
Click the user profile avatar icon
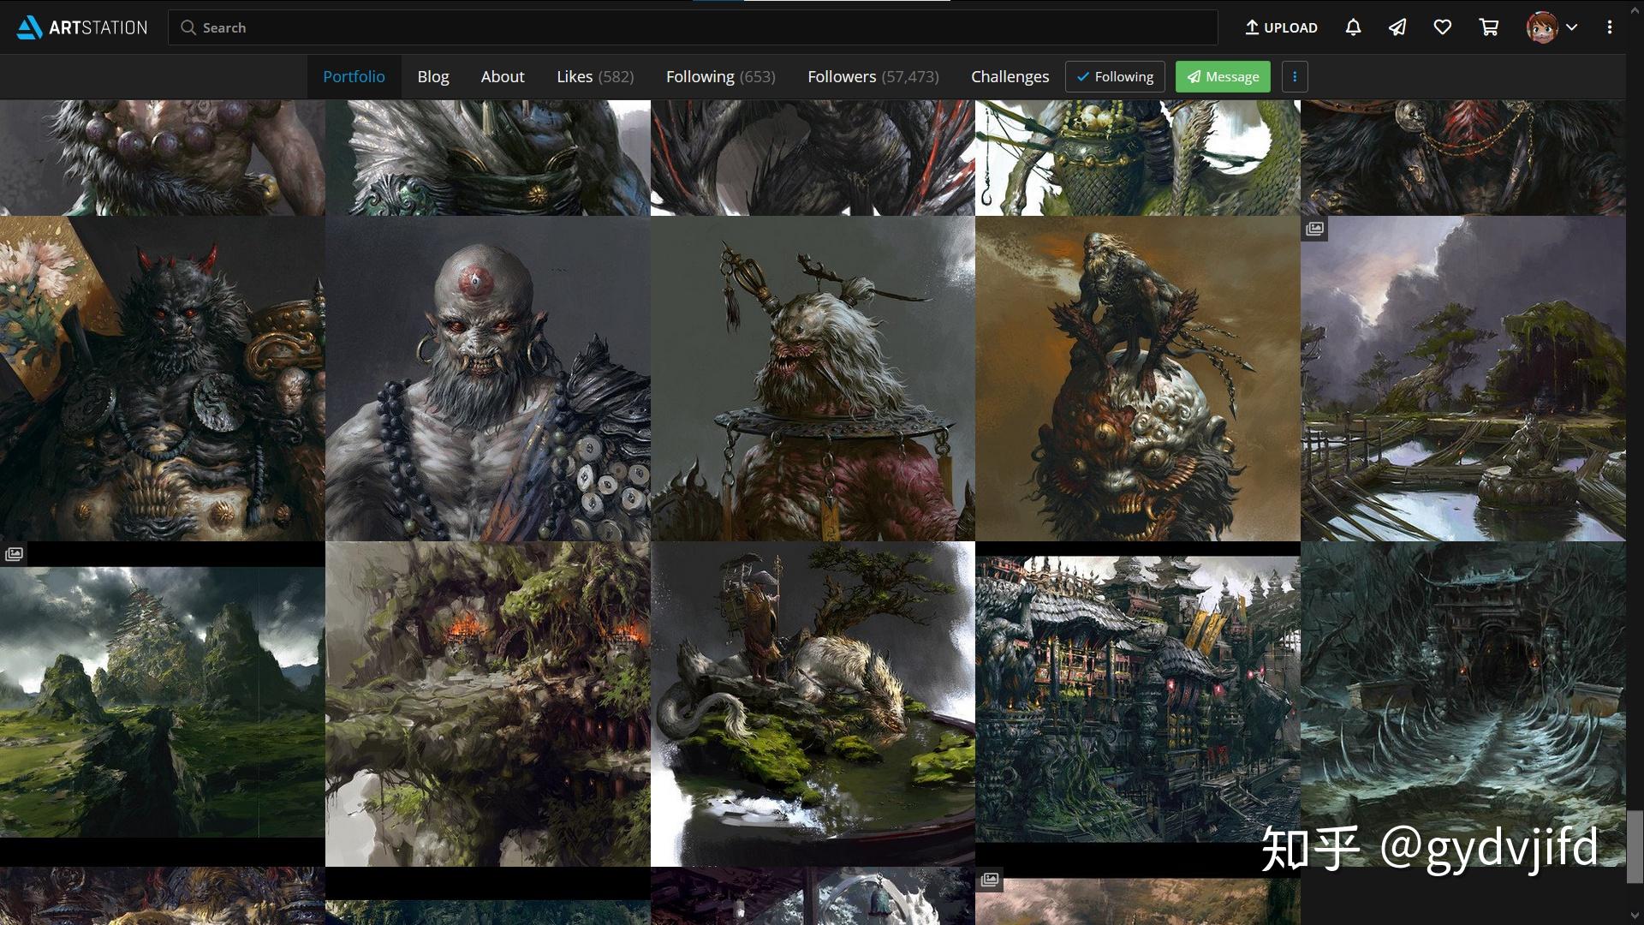1540,27
